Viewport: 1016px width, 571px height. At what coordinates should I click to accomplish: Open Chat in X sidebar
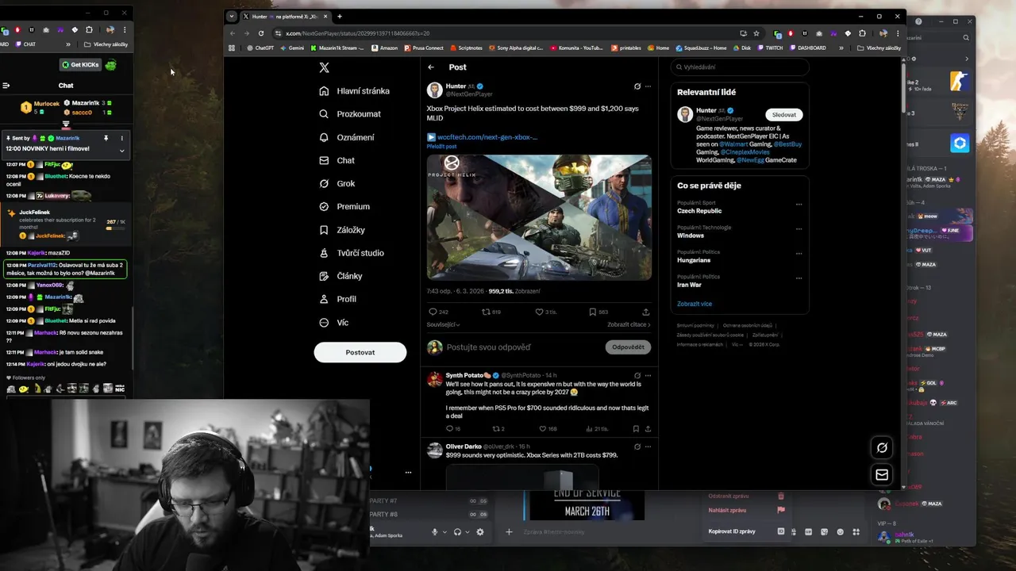pyautogui.click(x=337, y=160)
